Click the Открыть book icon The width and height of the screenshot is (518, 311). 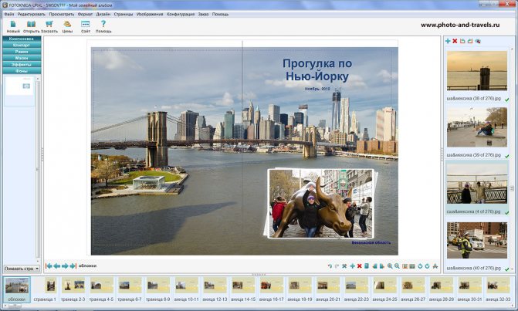point(31,24)
